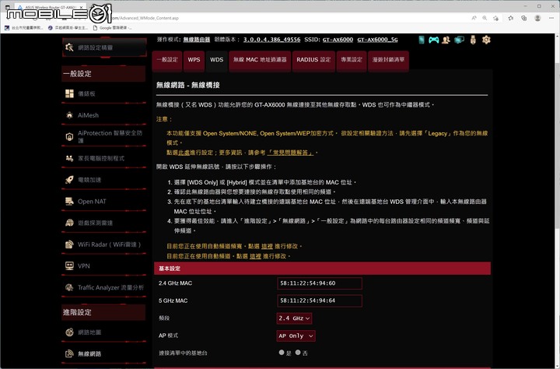
Task: Close the ASUS Wireless Router browser tab
Action: click(82, 7)
